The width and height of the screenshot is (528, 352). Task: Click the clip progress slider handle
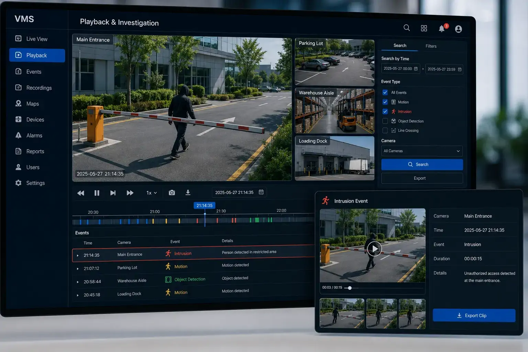point(350,288)
